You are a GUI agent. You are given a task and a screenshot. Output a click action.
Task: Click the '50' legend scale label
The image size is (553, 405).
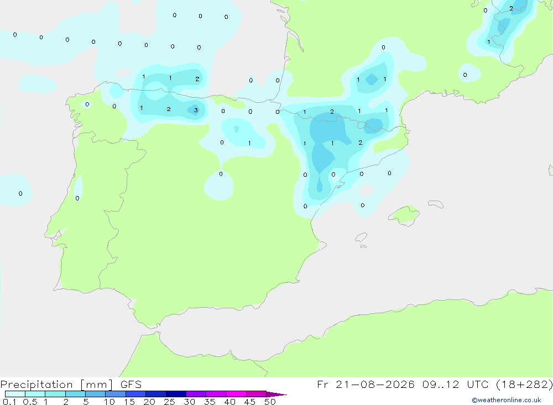[270, 402]
